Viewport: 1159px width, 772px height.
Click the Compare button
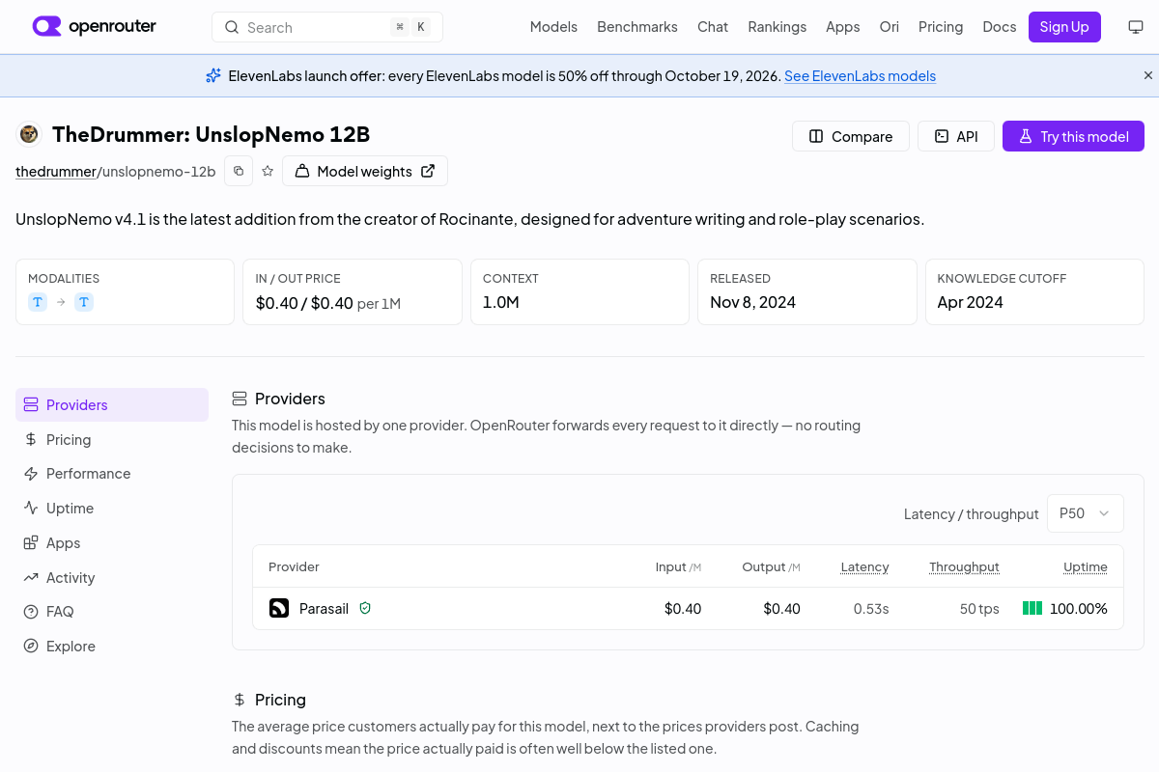click(851, 136)
